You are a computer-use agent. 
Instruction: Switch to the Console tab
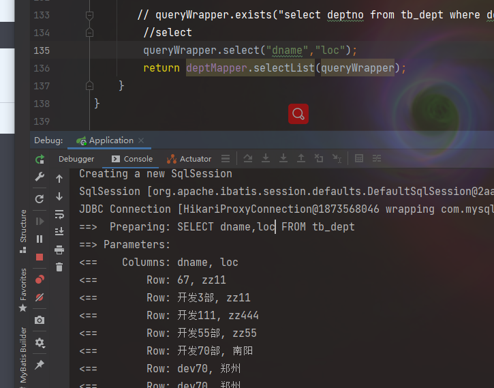pyautogui.click(x=132, y=159)
